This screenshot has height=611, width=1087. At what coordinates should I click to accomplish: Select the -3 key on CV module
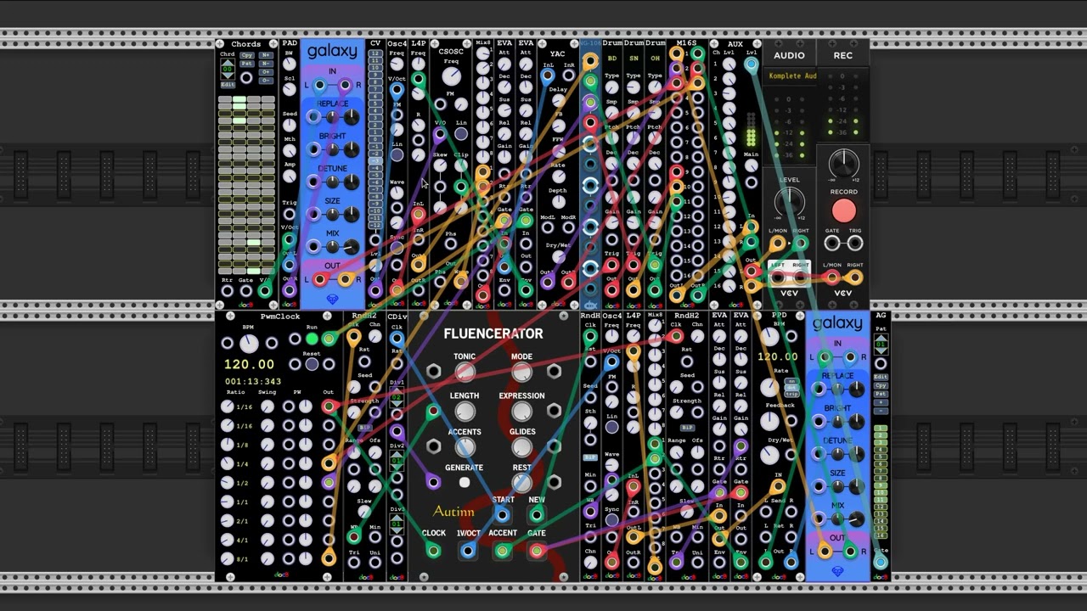coord(375,160)
